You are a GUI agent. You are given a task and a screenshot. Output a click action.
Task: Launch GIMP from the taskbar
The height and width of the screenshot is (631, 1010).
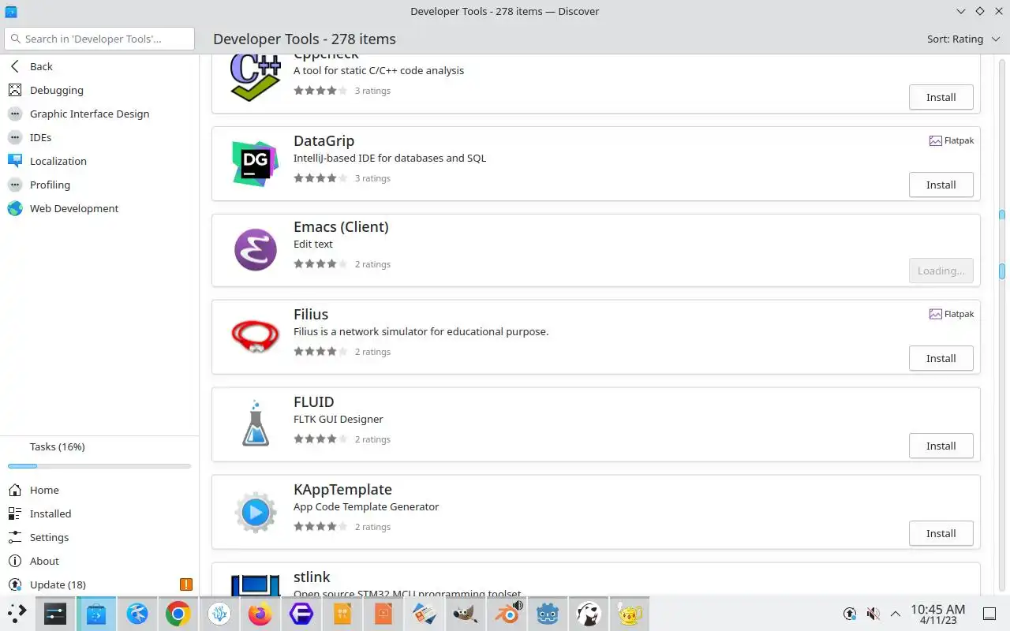pos(466,614)
